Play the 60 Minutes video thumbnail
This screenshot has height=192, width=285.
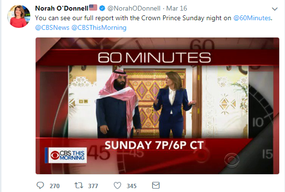coord(157,106)
